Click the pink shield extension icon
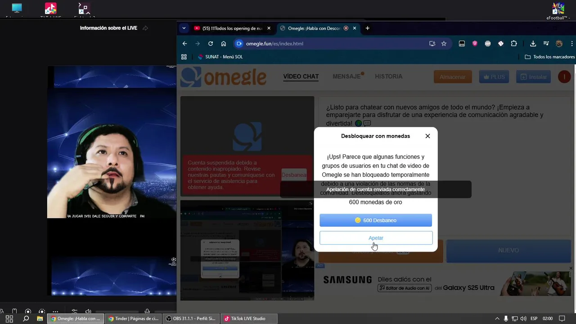Screen dimensions: 576x324 [475, 44]
